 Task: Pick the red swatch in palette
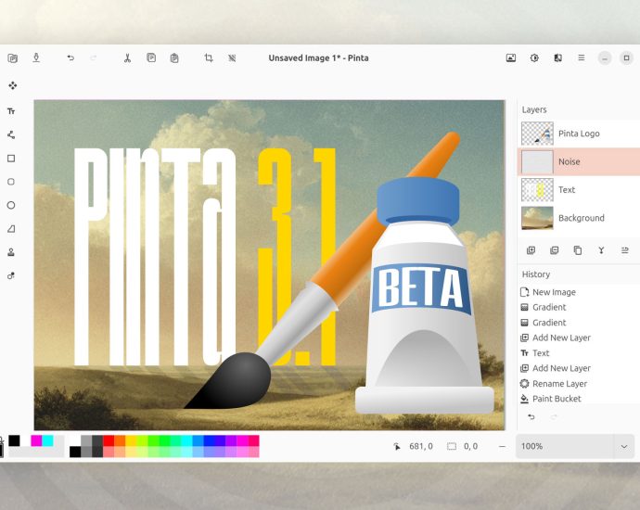pyautogui.click(x=109, y=440)
